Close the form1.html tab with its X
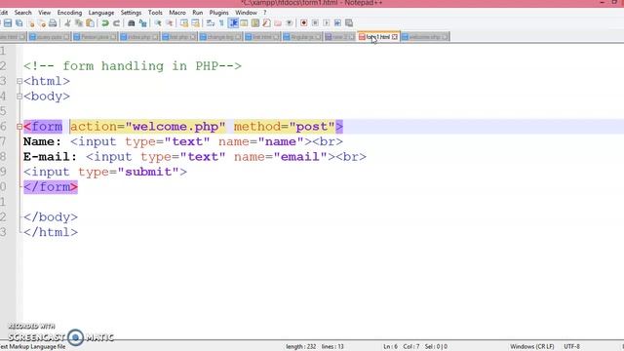Image resolution: width=624 pixels, height=351 pixels. (394, 37)
